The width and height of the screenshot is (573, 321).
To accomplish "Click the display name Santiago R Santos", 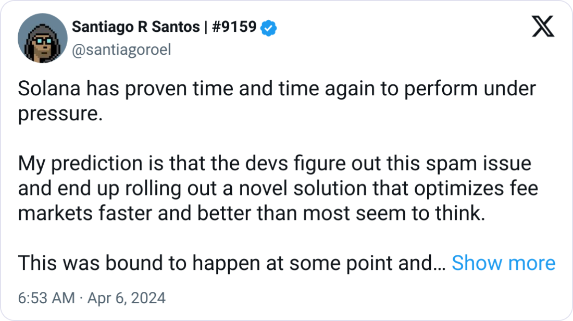I will (136, 27).
